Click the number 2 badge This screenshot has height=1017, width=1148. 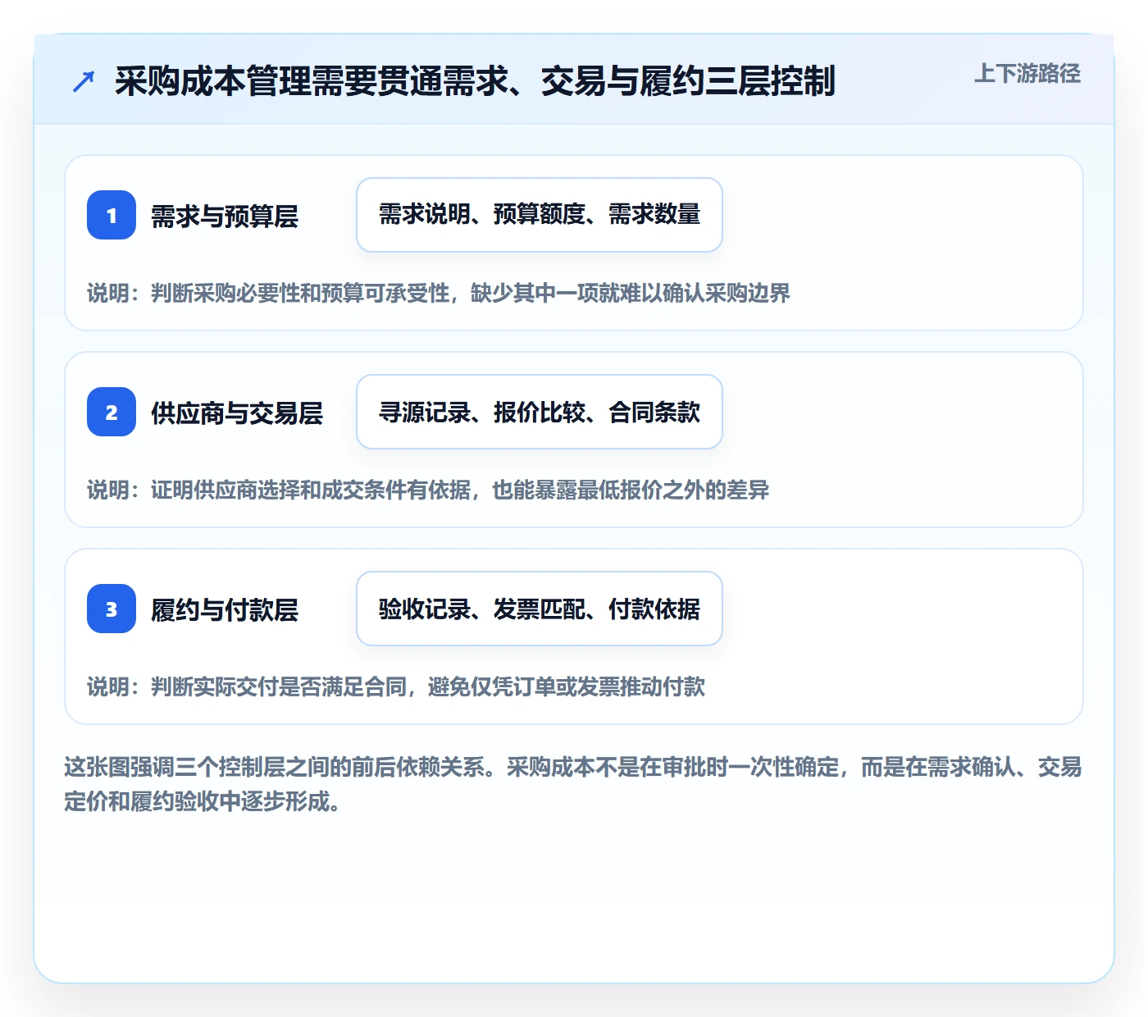click(x=112, y=412)
